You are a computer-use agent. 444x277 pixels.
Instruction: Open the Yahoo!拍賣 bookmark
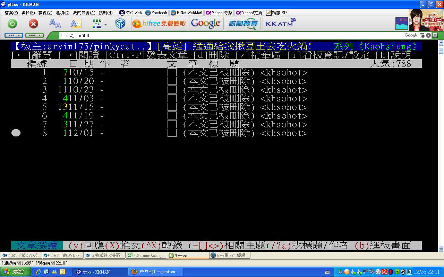249,13
